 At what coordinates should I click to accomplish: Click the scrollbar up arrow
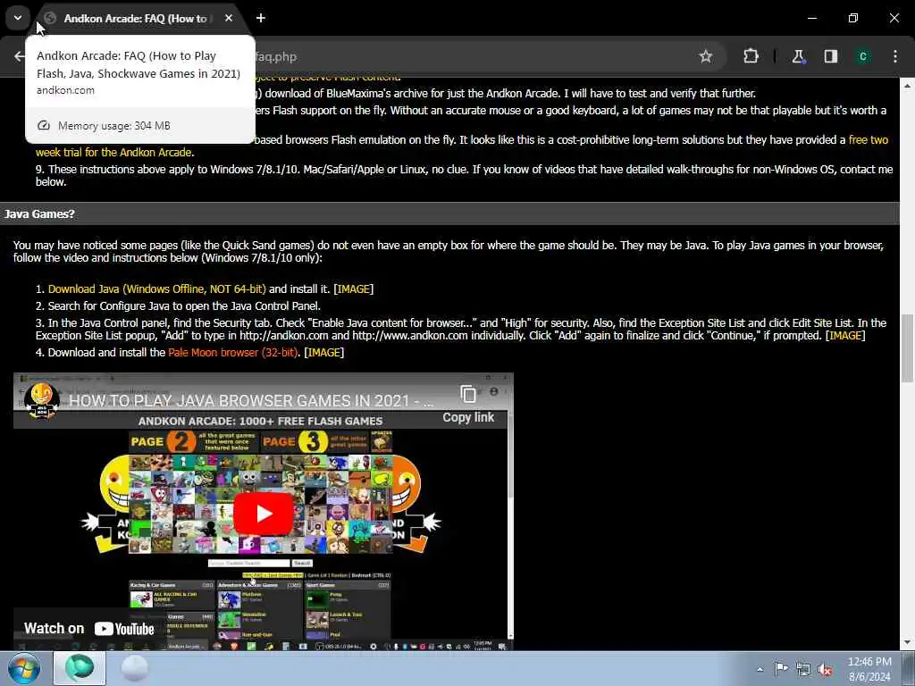[907, 86]
